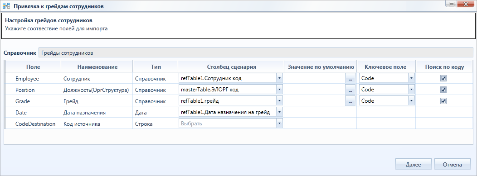Click the Столбец сценария column header
Image resolution: width=477 pixels, height=176 pixels.
coord(231,67)
